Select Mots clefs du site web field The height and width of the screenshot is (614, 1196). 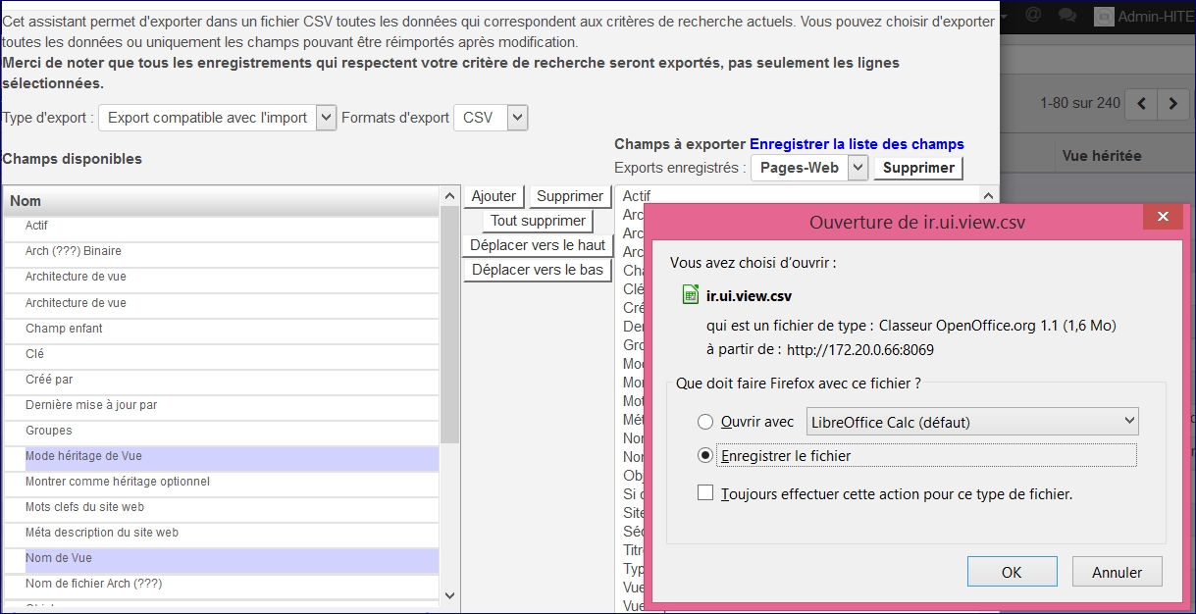point(222,507)
